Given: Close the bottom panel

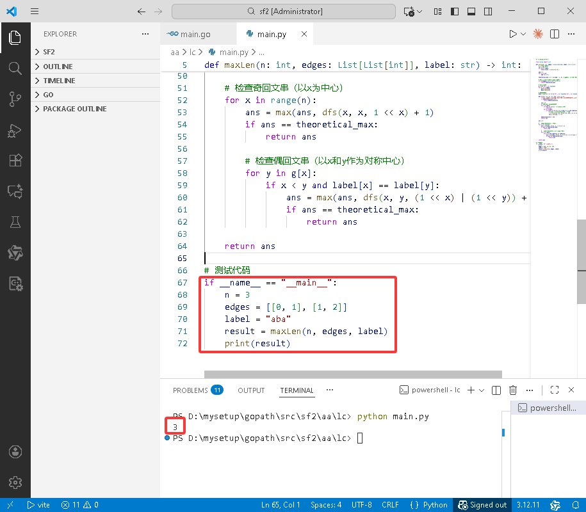Looking at the screenshot, I should 571,390.
